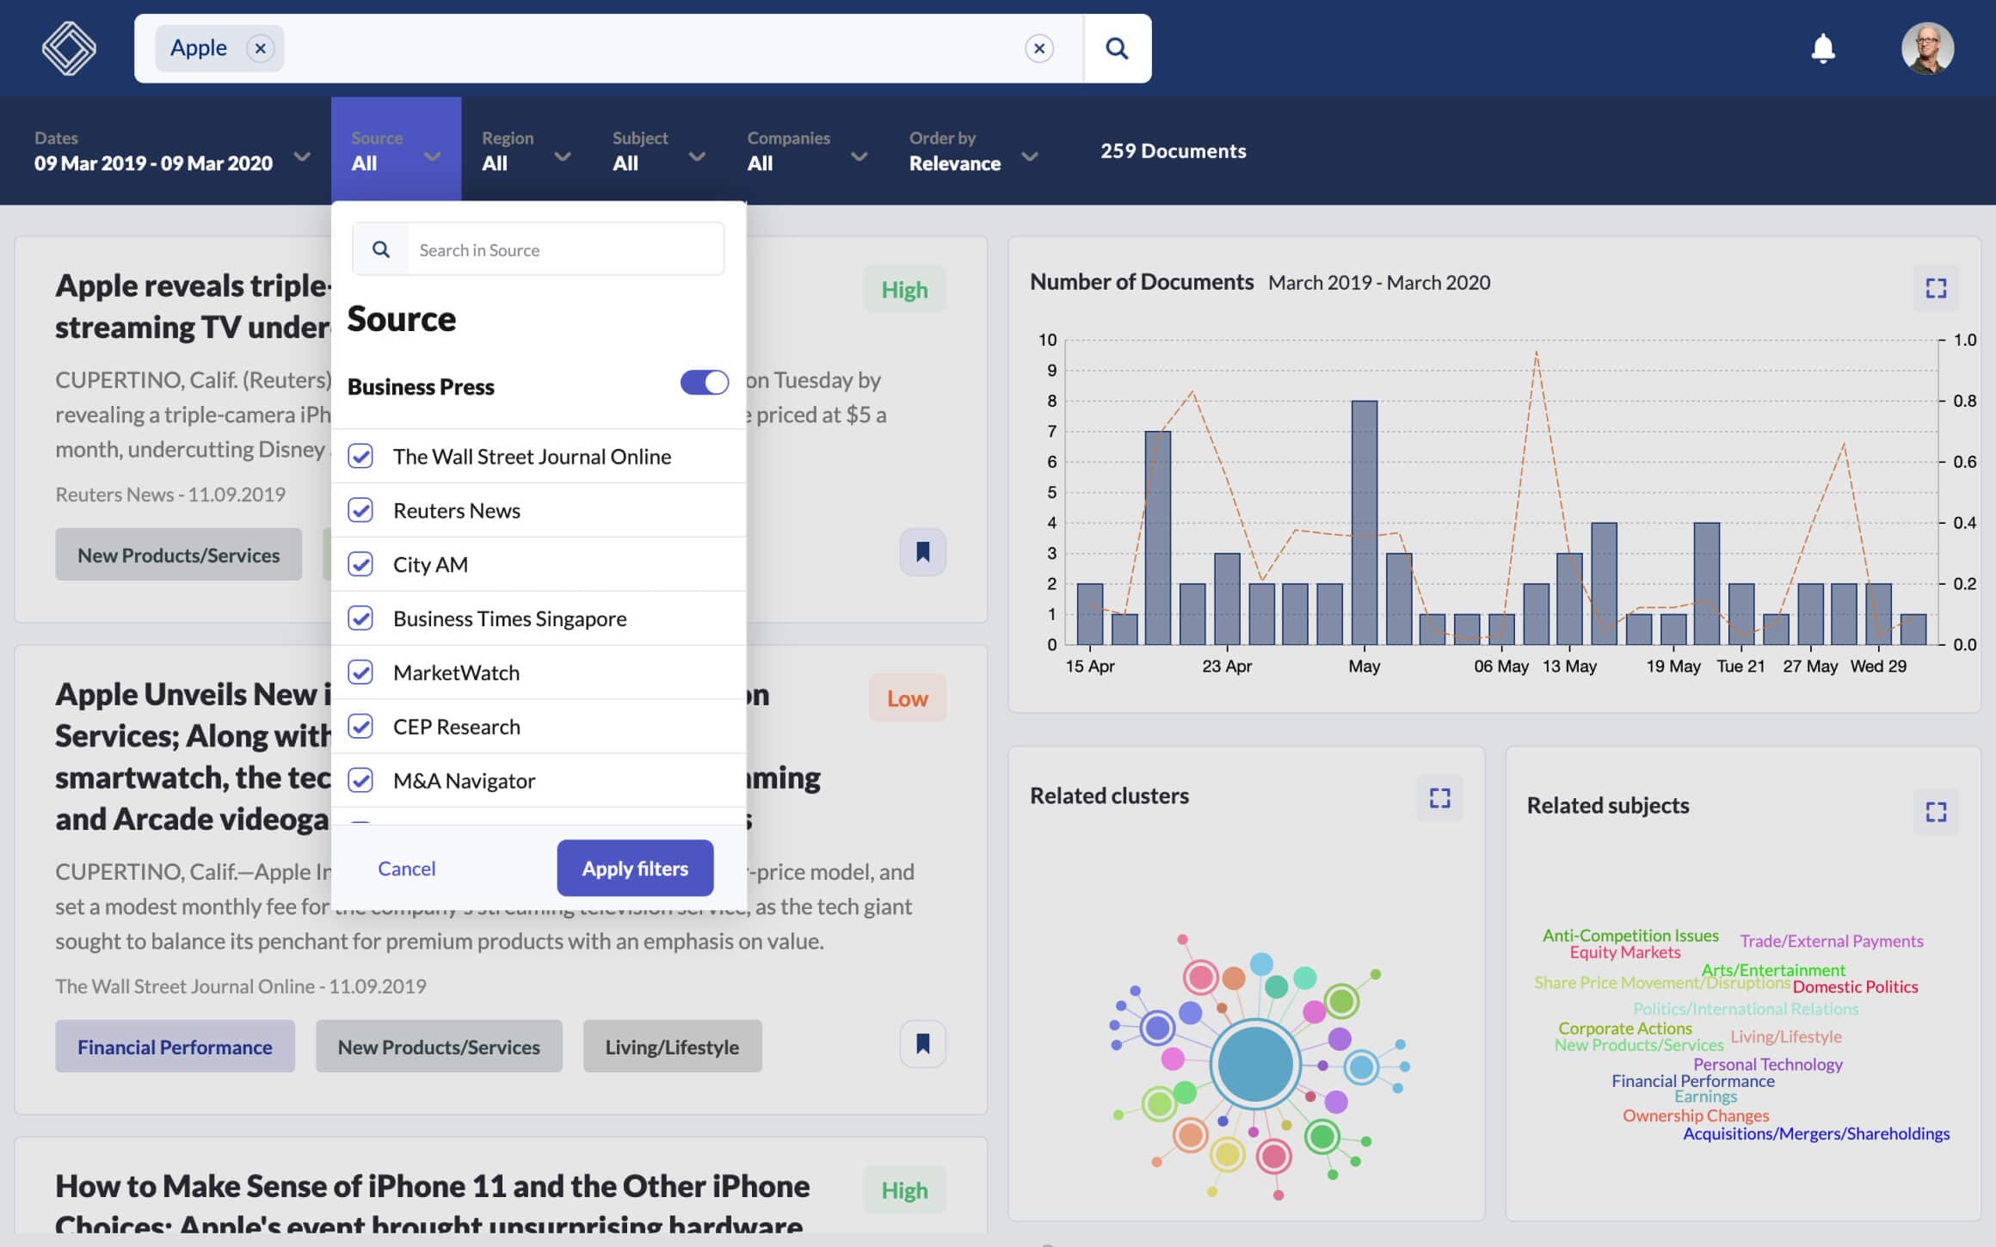Disable the Business Press toggle

click(x=704, y=382)
